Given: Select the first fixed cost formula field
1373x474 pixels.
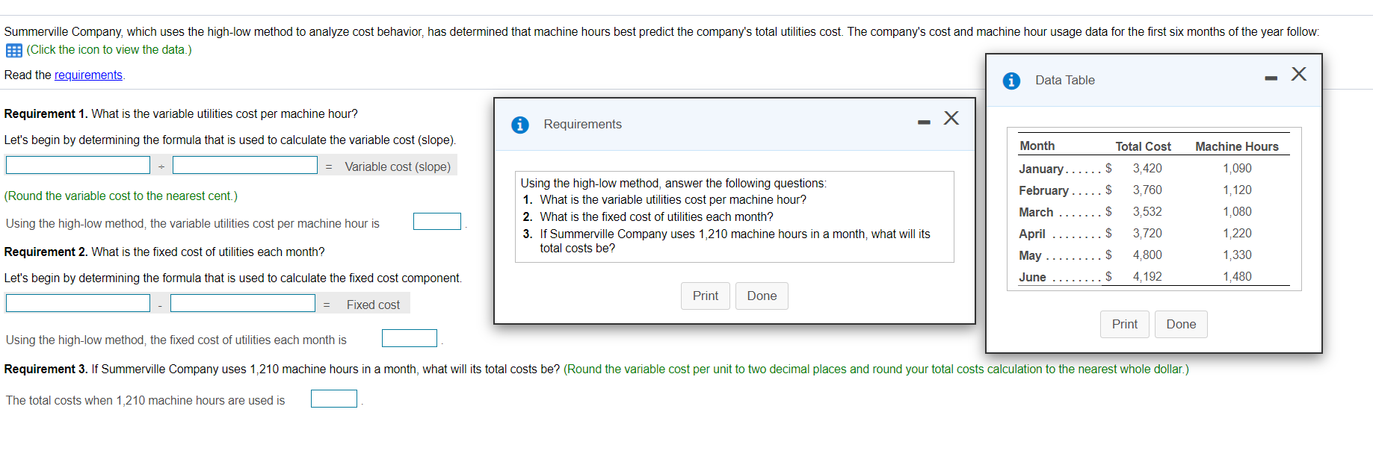Looking at the screenshot, I should tap(78, 303).
